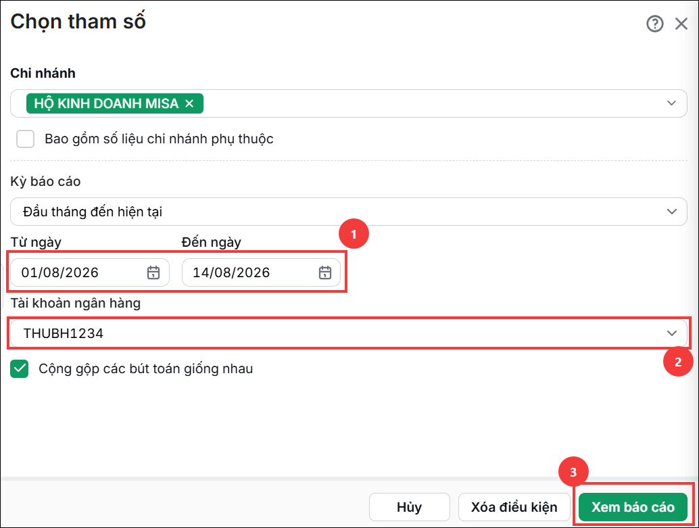This screenshot has width=699, height=528.
Task: Uncheck Cộng gộp các bút toán giống nhau
Action: (x=20, y=369)
